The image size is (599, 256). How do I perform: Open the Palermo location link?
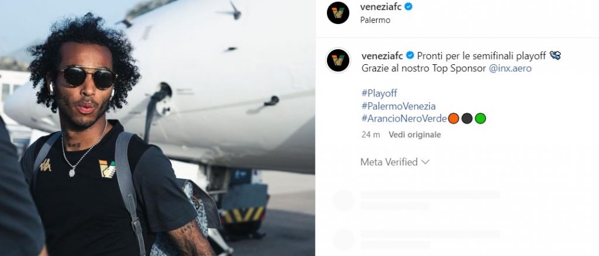coord(375,20)
